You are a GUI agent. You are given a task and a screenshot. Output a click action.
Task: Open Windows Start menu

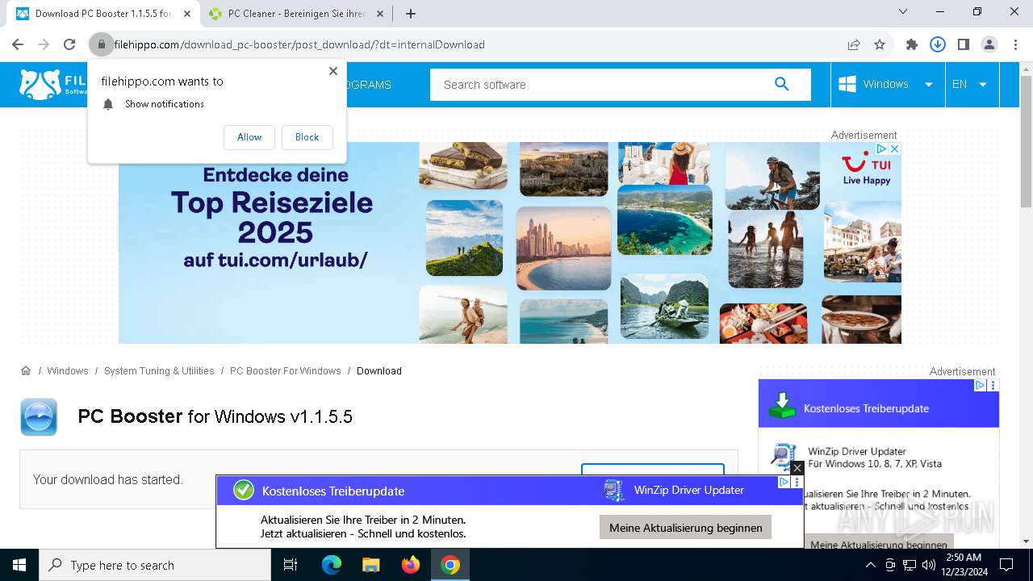19,565
